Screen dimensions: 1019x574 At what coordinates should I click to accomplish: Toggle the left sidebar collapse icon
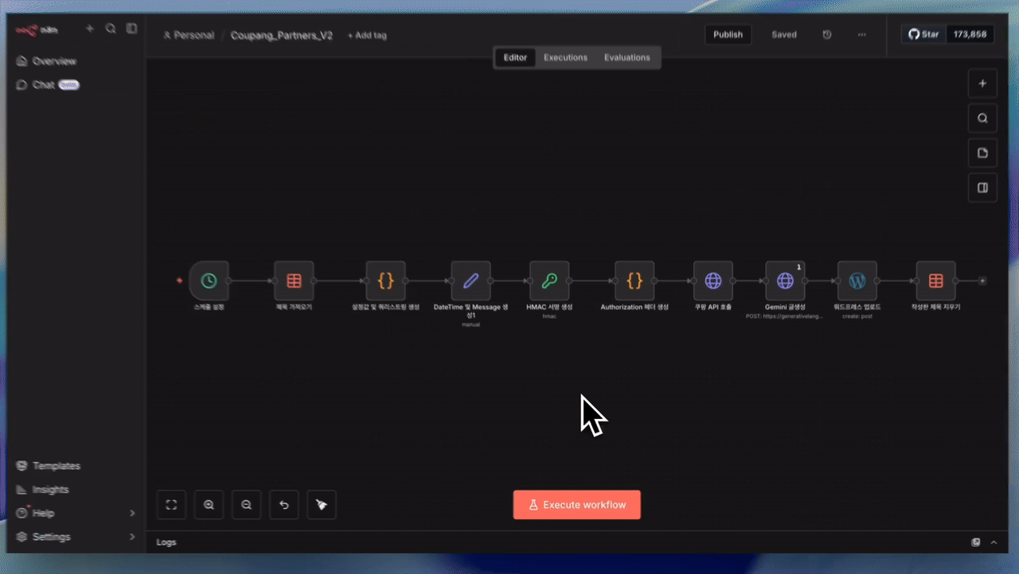(x=132, y=29)
